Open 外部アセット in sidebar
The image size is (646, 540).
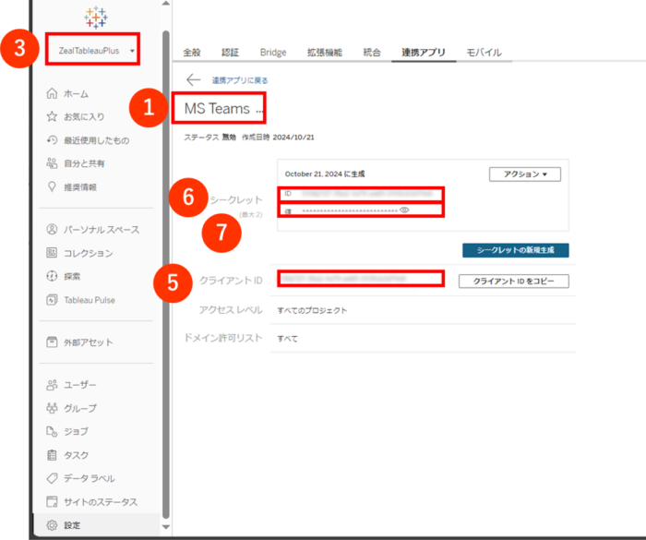click(x=89, y=342)
